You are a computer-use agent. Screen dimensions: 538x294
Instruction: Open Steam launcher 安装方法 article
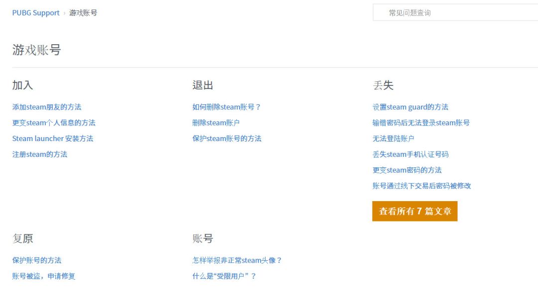(53, 139)
